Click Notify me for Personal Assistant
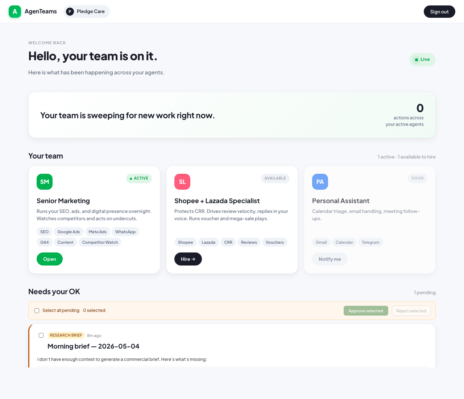Viewport: 464px width, 399px height. (x=330, y=259)
